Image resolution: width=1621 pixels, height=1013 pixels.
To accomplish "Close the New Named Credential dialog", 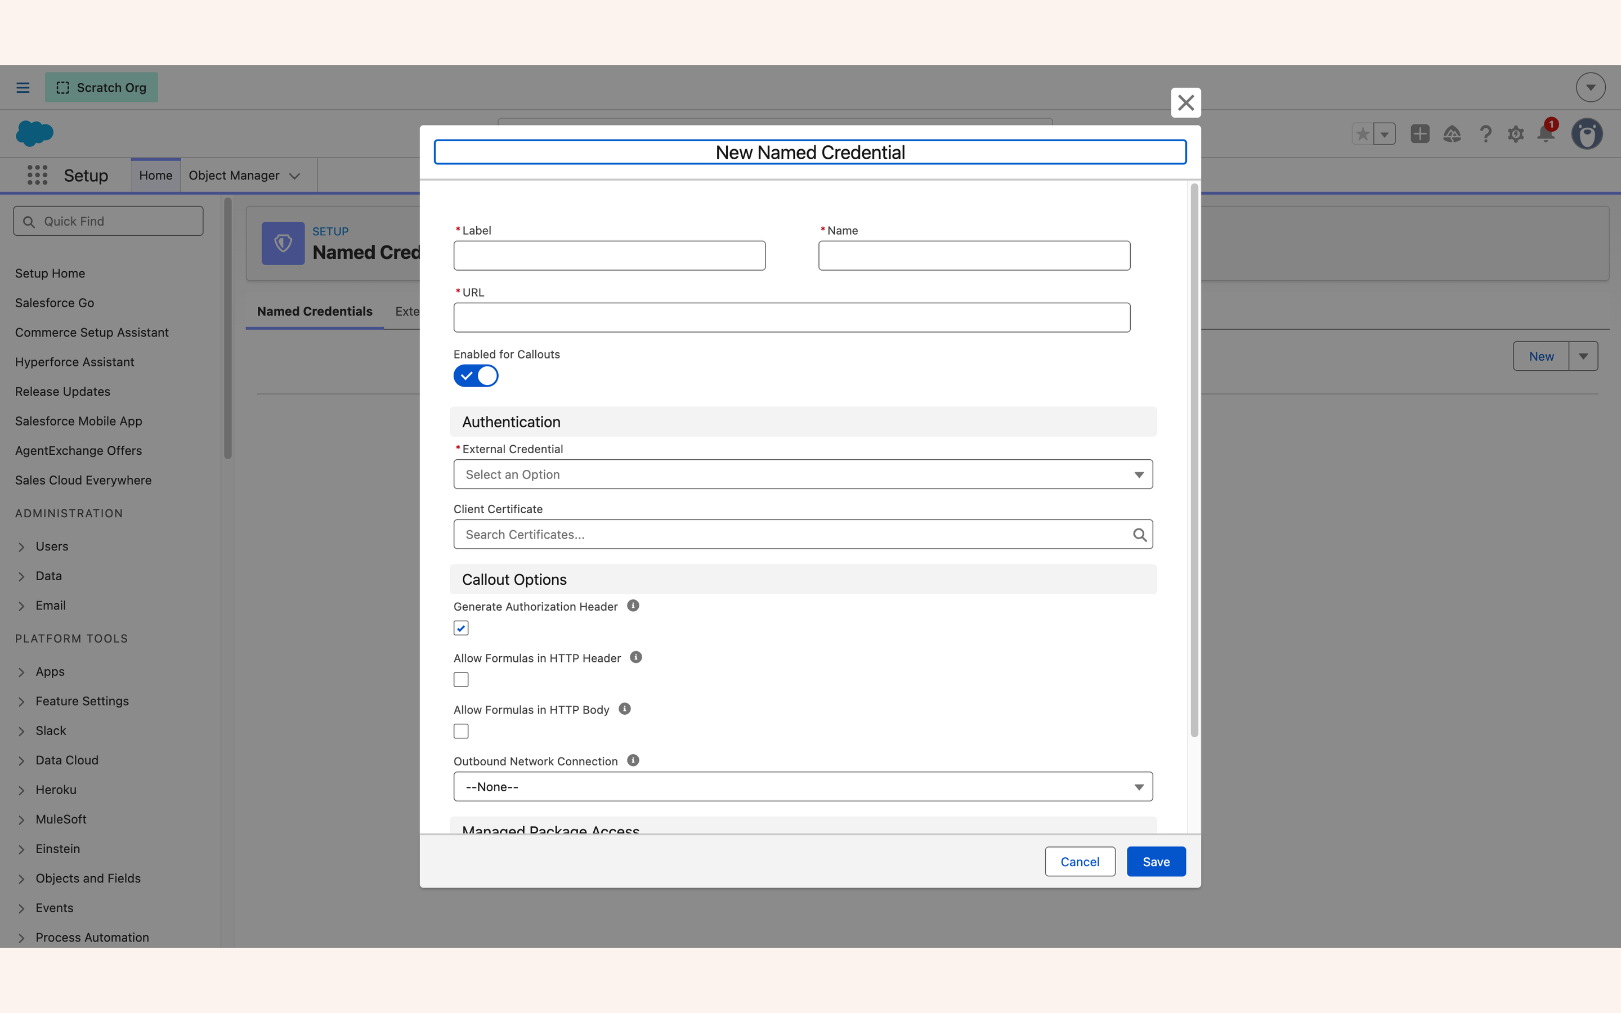I will (x=1185, y=102).
